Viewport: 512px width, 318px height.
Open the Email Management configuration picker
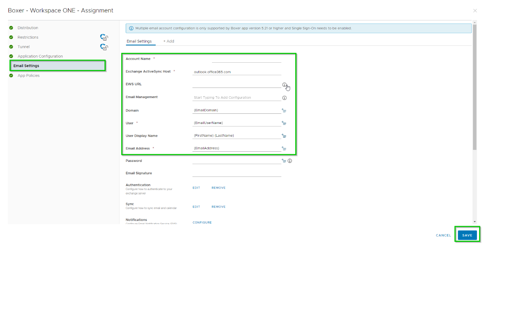coord(230,97)
